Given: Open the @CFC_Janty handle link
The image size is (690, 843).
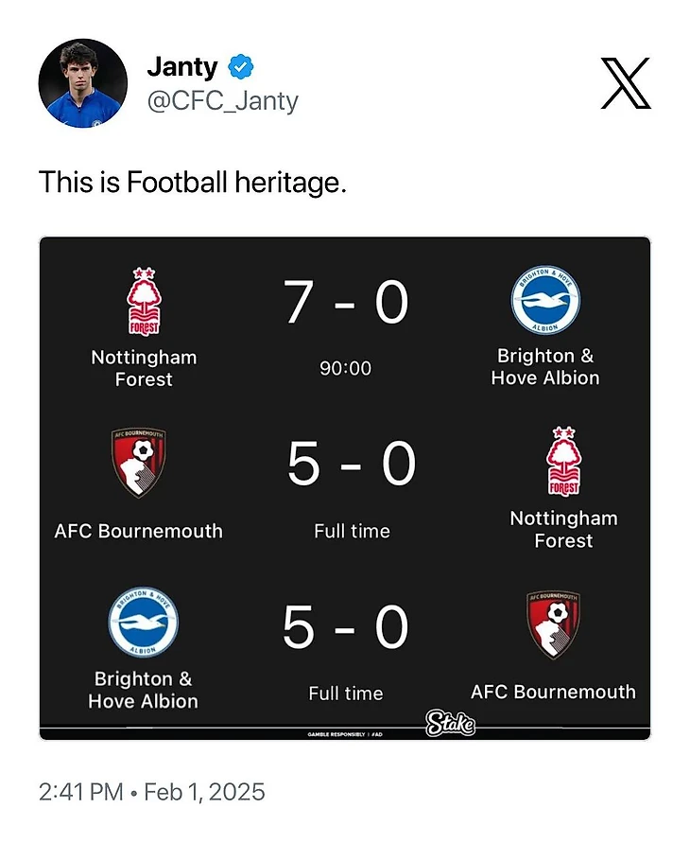Looking at the screenshot, I should coord(222,100).
